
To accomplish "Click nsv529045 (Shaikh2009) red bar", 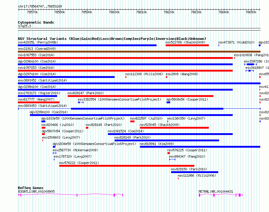I will point(174,128).
